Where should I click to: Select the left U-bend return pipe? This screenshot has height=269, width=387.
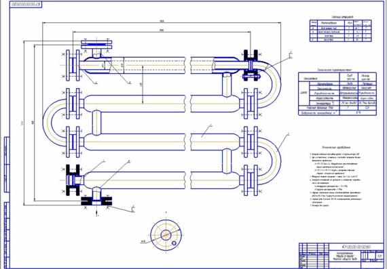coord(54,123)
